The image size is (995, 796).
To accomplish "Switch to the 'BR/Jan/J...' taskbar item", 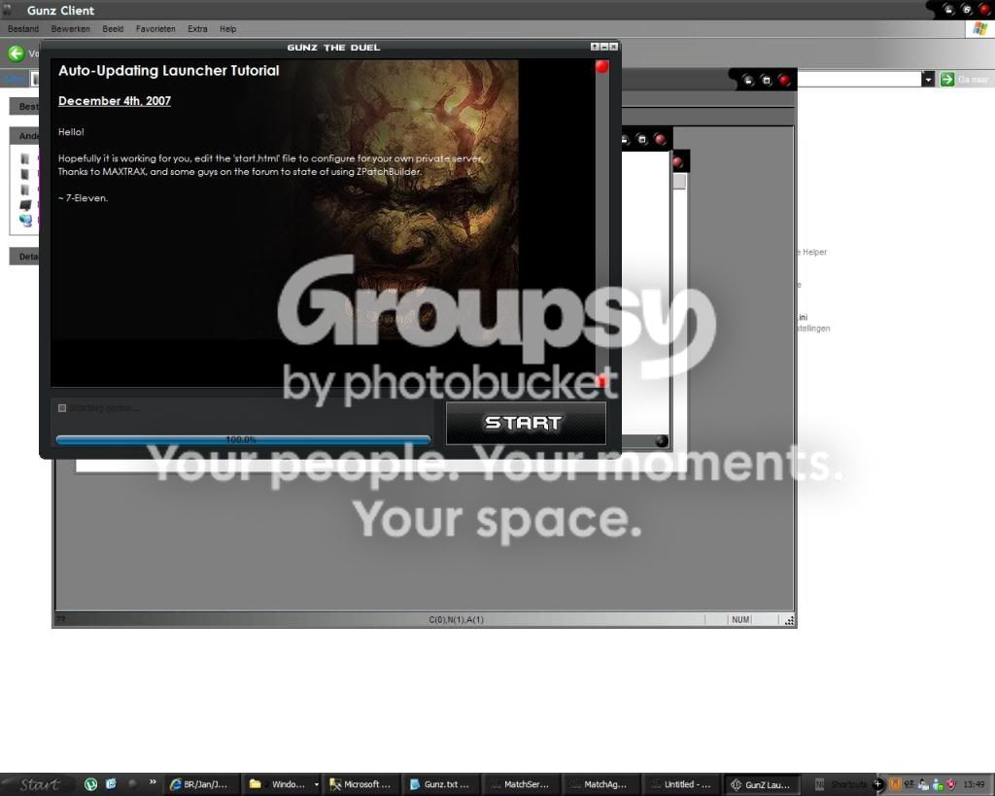I will [201, 784].
